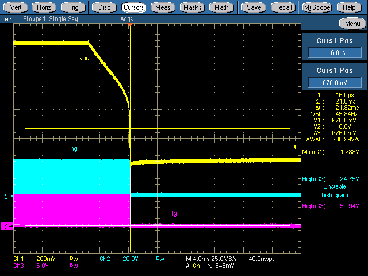
Task: Click the vout waveform label
Action: (85, 59)
